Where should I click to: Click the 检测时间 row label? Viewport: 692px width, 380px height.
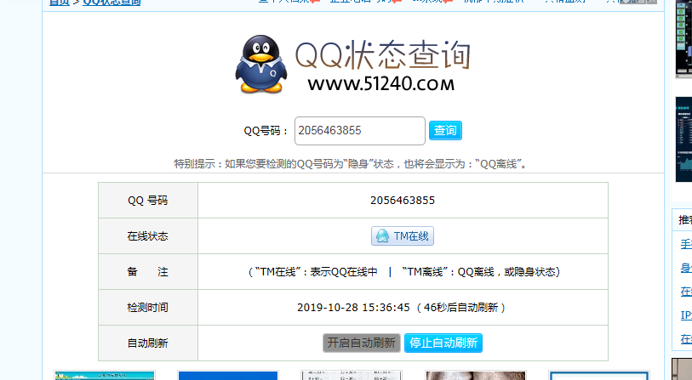click(148, 307)
